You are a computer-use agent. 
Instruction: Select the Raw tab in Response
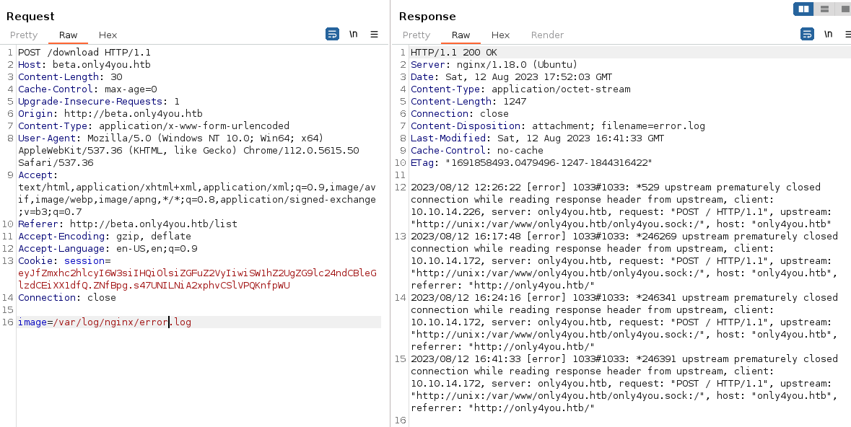pyautogui.click(x=461, y=35)
